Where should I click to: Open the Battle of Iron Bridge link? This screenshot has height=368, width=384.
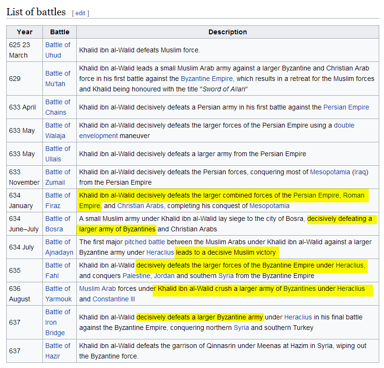click(58, 322)
